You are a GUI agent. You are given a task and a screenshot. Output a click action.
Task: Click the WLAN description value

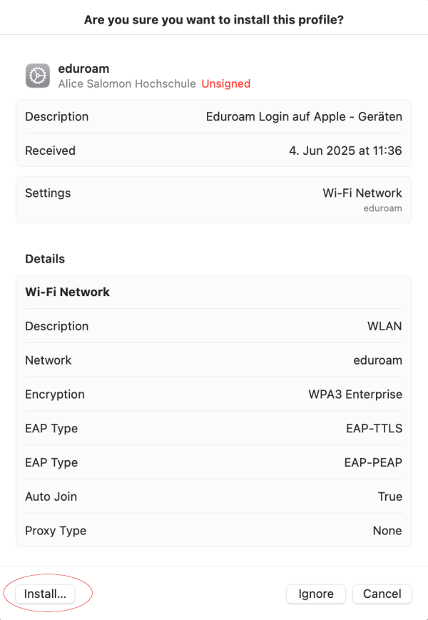click(384, 326)
